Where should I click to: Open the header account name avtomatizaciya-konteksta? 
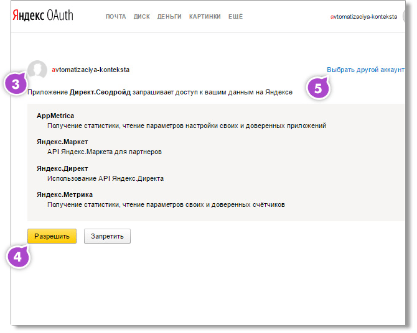[x=363, y=17]
